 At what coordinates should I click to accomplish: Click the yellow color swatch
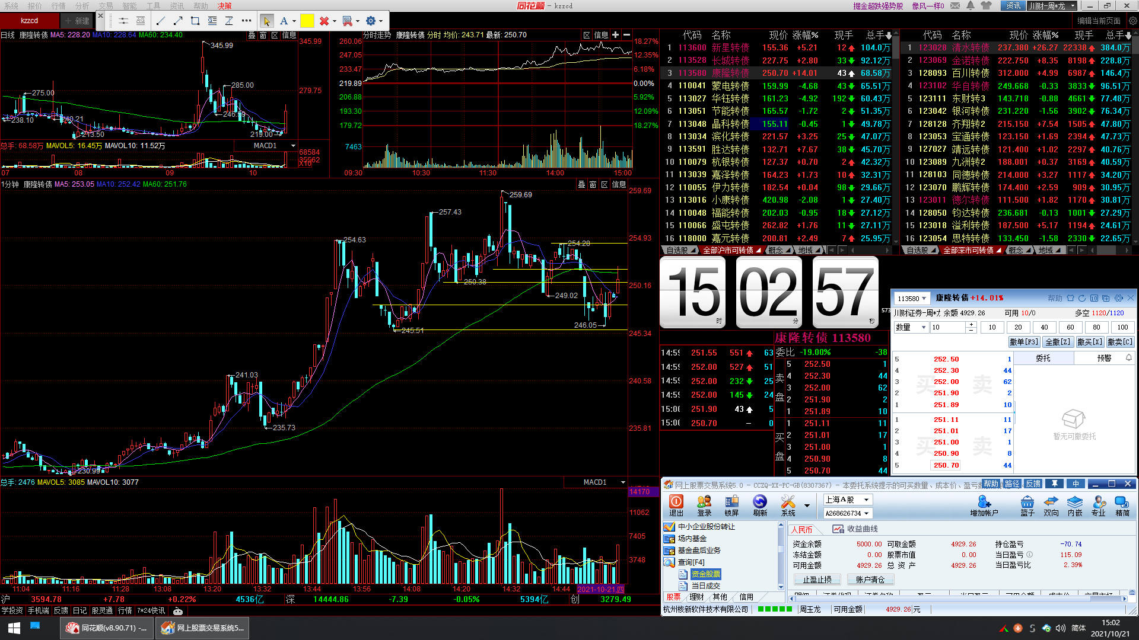tap(307, 21)
